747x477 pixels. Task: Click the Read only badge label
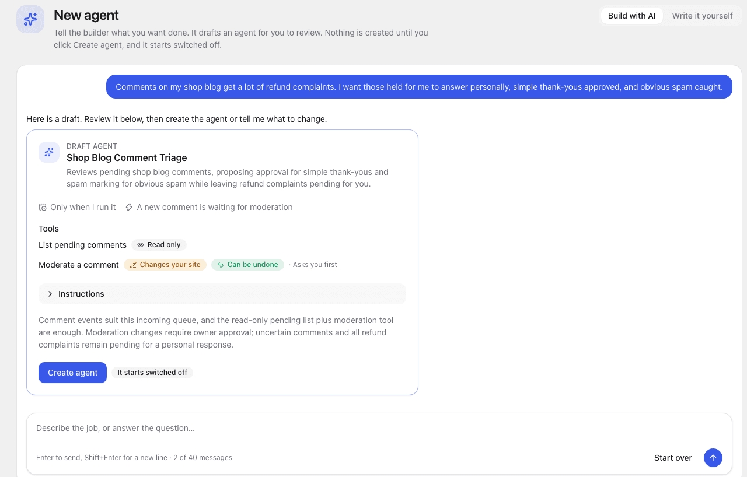click(164, 245)
